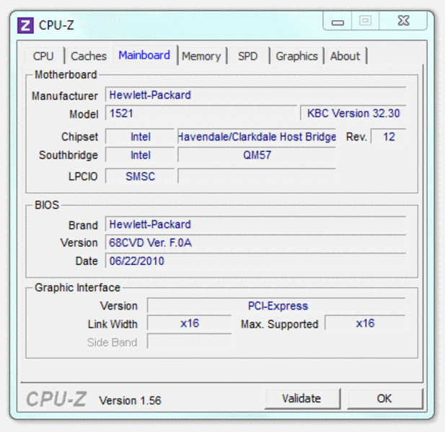Screen dimensions: 445x432
Task: Open the SPD tab
Action: [x=248, y=56]
